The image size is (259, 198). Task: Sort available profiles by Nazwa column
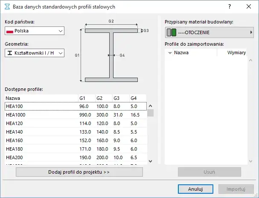41,98
